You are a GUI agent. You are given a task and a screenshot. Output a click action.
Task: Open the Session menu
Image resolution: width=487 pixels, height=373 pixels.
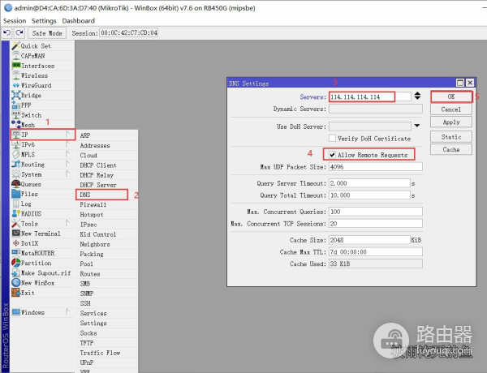[x=15, y=21]
